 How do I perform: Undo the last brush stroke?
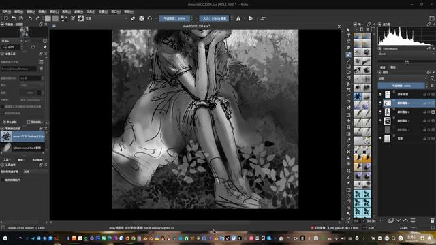coord(30,18)
